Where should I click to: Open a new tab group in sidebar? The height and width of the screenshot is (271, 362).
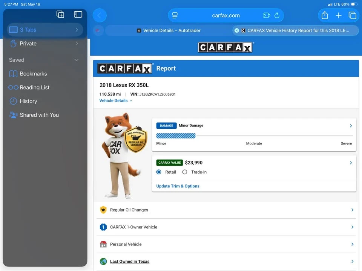pos(60,15)
